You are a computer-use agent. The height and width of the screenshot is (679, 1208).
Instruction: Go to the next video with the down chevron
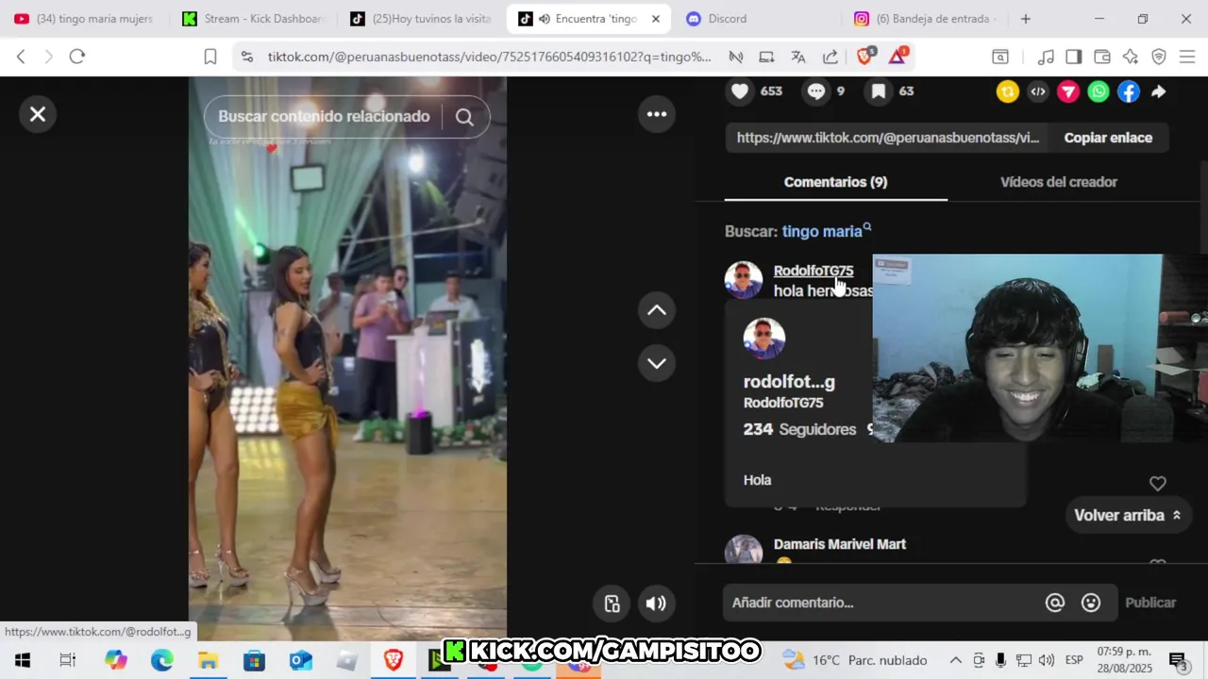point(657,363)
